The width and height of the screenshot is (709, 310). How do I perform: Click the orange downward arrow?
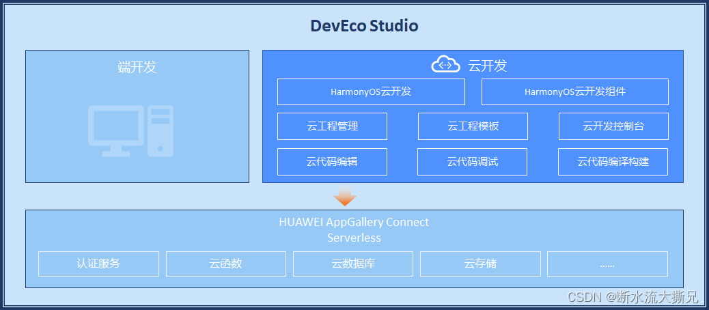[345, 195]
